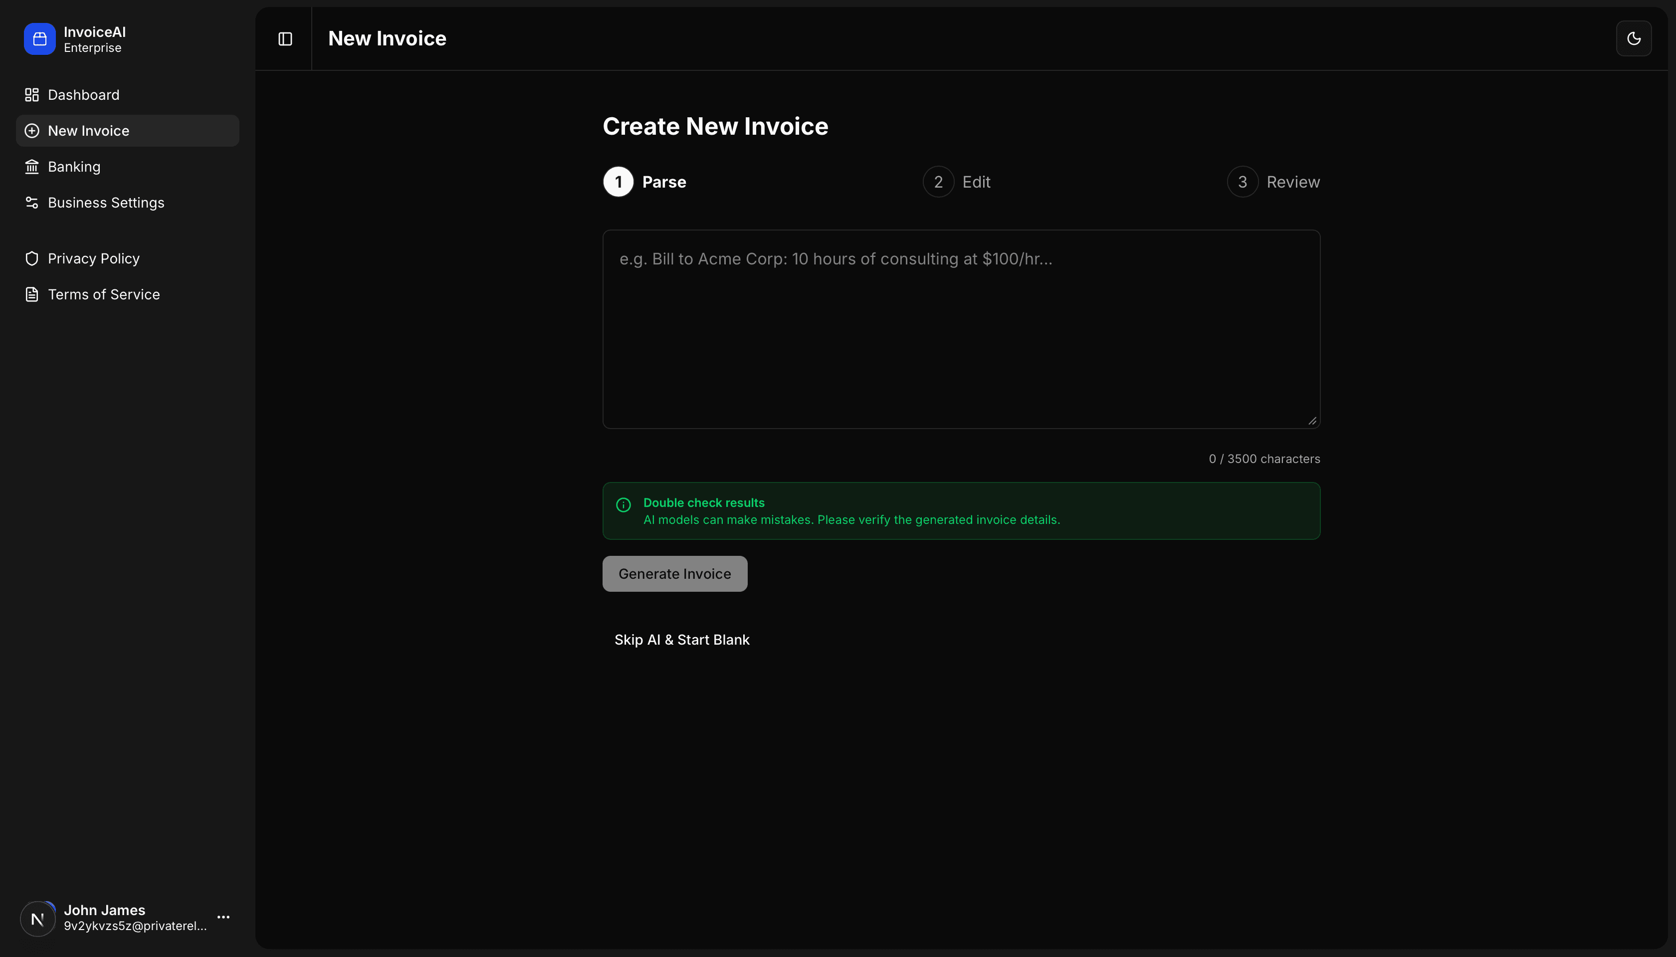This screenshot has width=1676, height=957.
Task: Click the bank icon next to Banking
Action: pyautogui.click(x=31, y=166)
